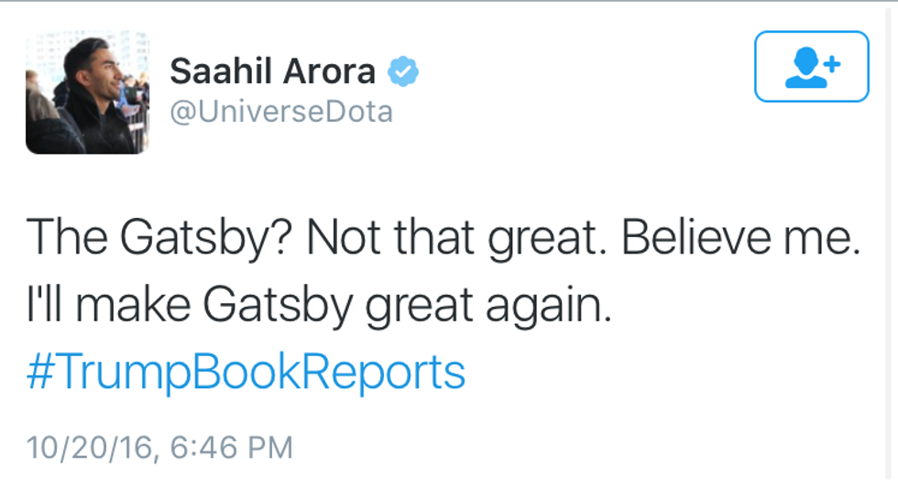Click the line "I'll make Gatsby great again."
Viewport: 898px width, 488px height.
[x=318, y=306]
